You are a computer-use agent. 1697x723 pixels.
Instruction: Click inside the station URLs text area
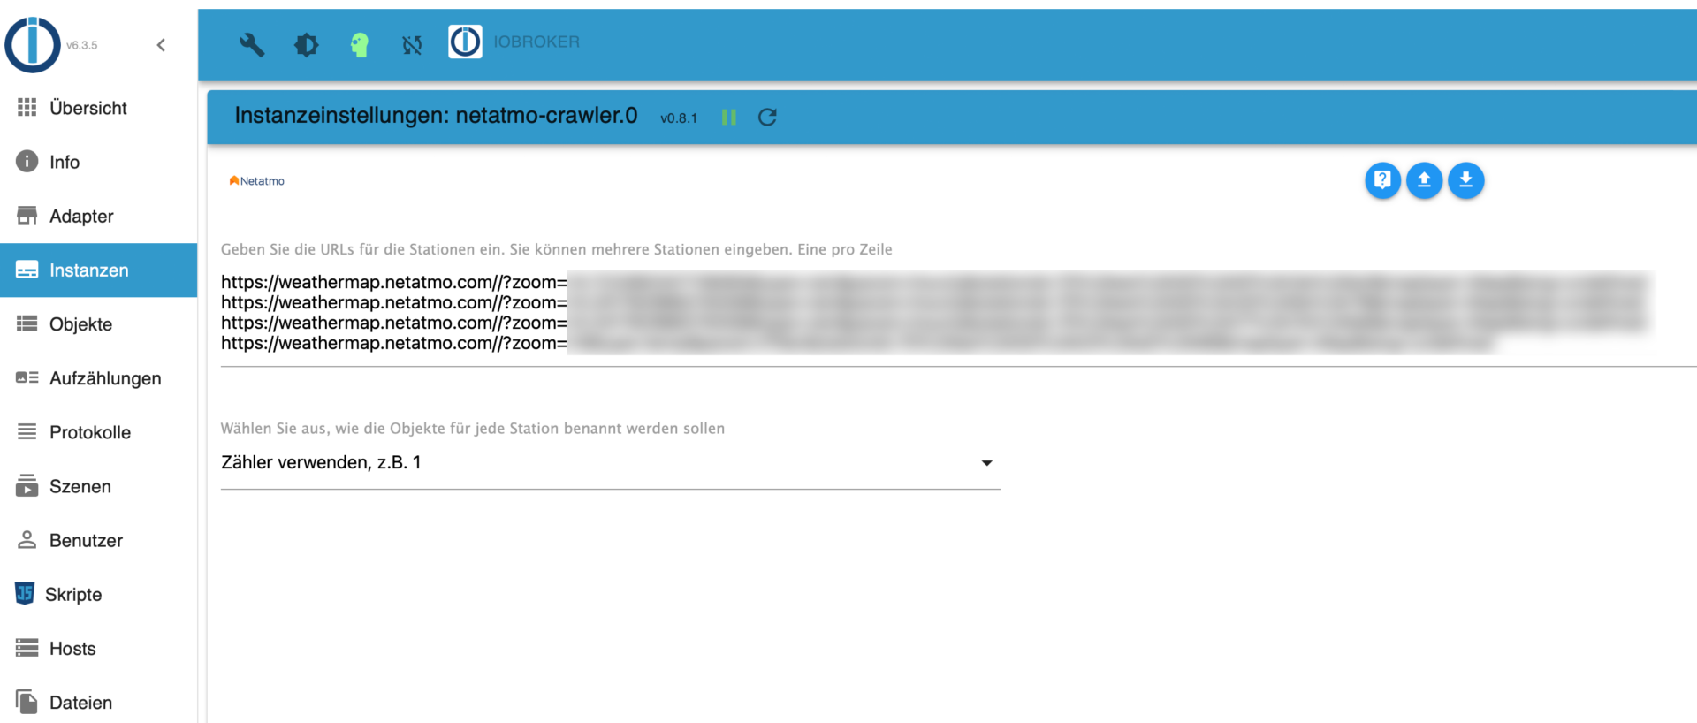point(884,313)
